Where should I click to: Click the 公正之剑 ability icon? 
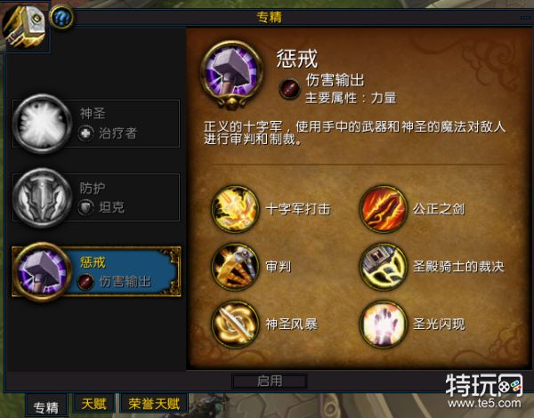coord(383,209)
